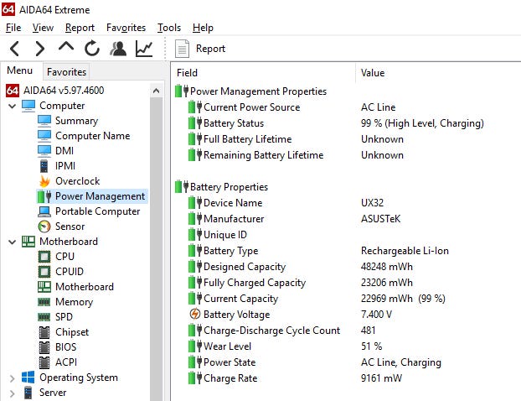The width and height of the screenshot is (521, 401).
Task: Click the Value column header
Action: [x=373, y=73]
